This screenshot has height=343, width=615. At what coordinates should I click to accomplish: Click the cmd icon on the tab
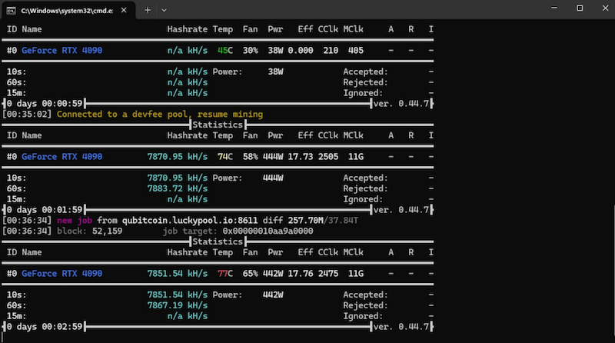(x=11, y=11)
